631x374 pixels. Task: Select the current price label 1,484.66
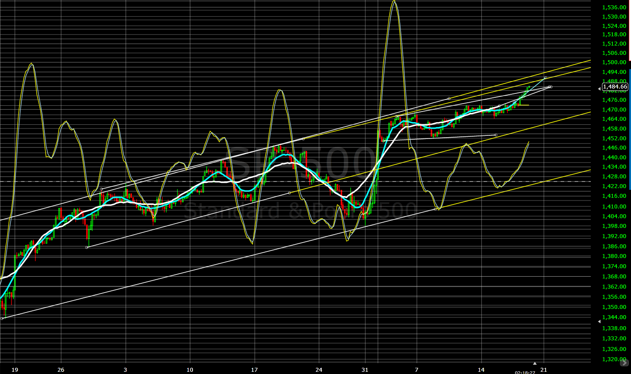(x=615, y=86)
